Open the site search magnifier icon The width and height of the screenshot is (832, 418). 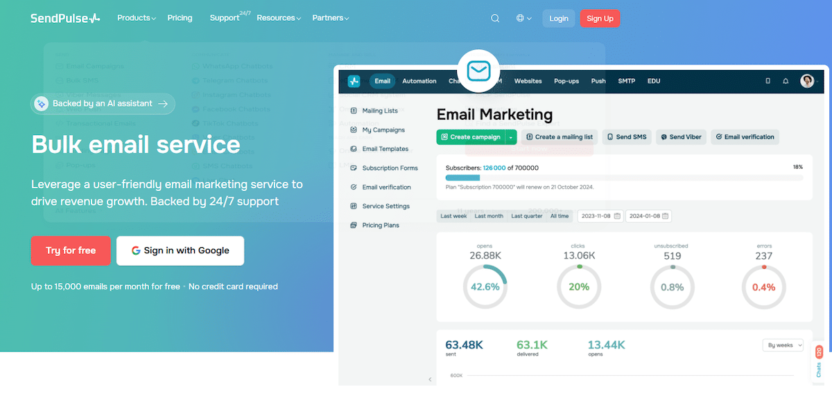495,19
